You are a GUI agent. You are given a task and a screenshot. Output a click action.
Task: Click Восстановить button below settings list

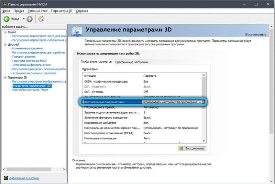click(x=192, y=148)
